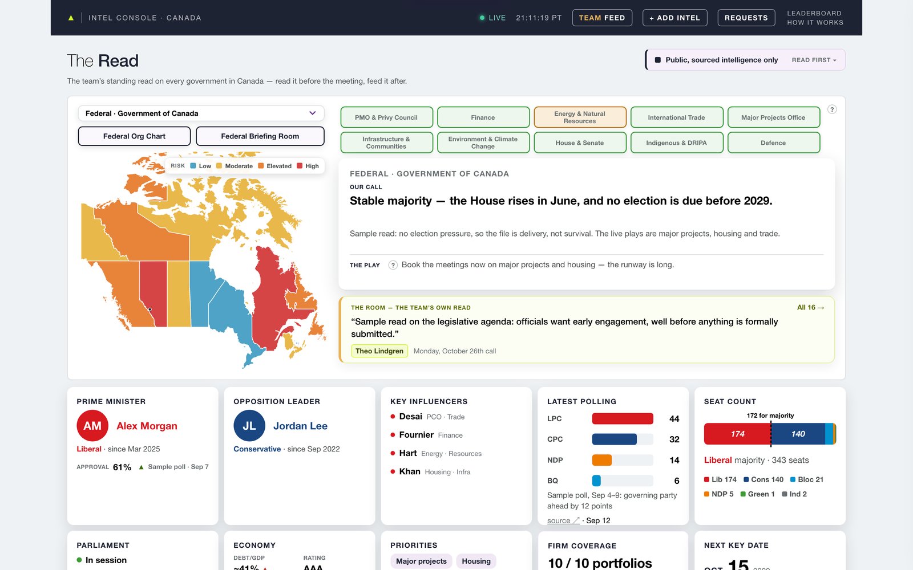Screen dimensions: 913x570
Task: Select the International Trade tab
Action: point(677,117)
